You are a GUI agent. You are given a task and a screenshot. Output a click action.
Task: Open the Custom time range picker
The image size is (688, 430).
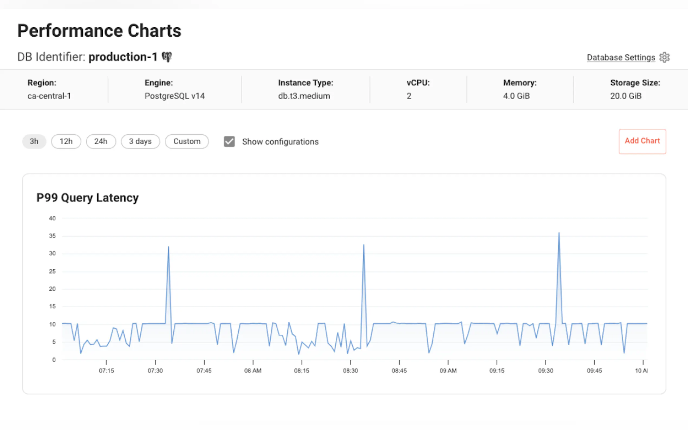(187, 141)
